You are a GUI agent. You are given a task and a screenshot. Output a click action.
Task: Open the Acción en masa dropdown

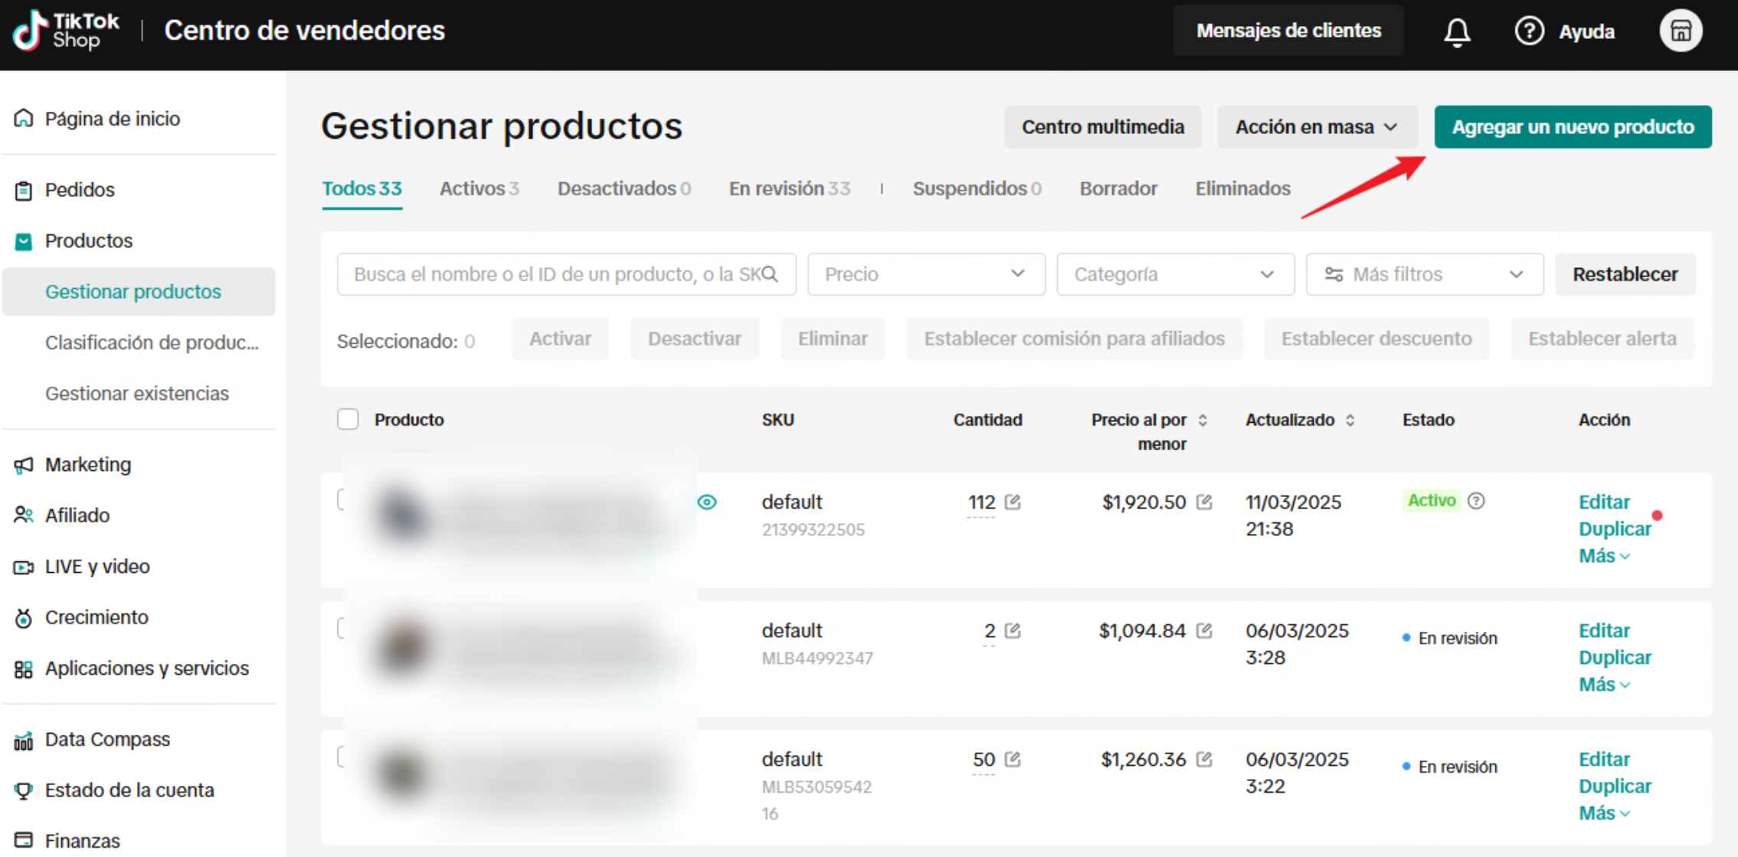[1317, 127]
